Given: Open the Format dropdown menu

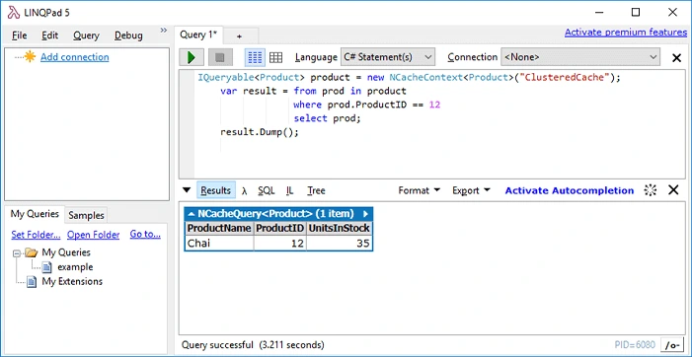Looking at the screenshot, I should click(420, 190).
